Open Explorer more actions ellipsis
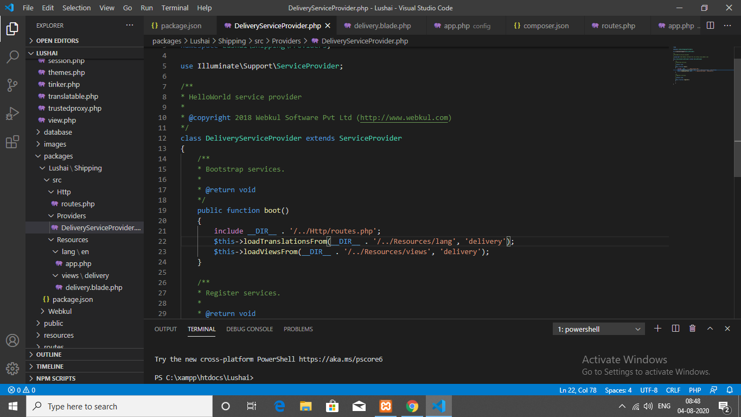This screenshot has width=741, height=417. [x=130, y=26]
